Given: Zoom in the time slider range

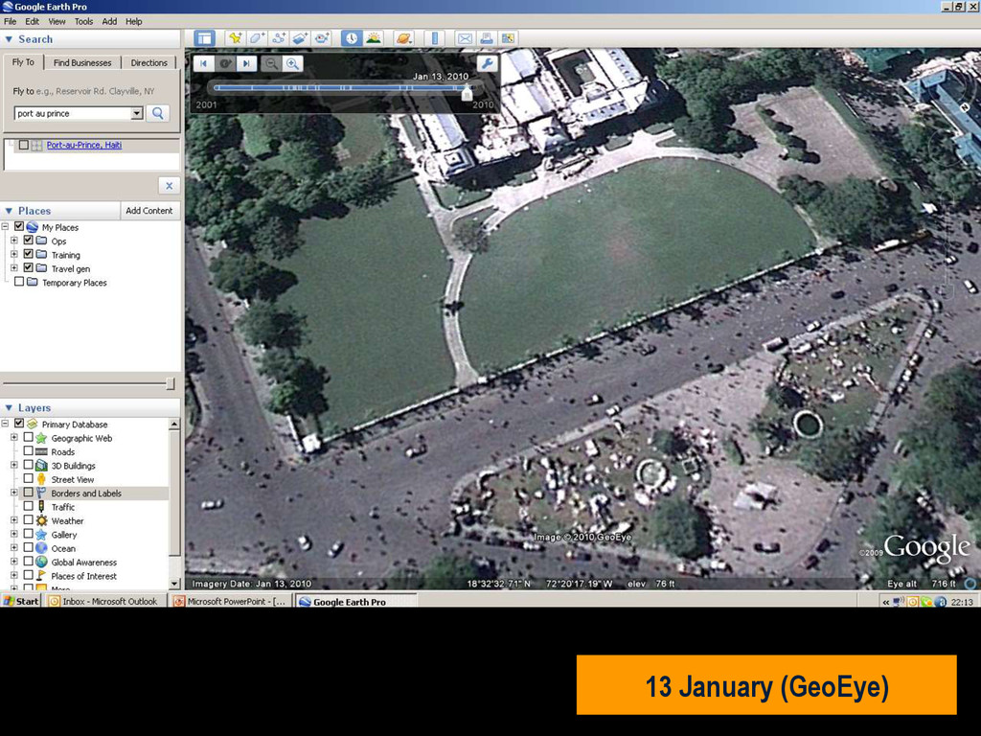Looking at the screenshot, I should [292, 63].
